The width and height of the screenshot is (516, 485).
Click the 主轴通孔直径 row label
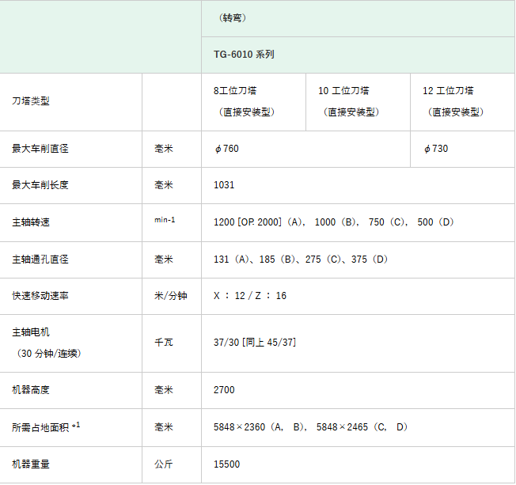[x=40, y=259]
